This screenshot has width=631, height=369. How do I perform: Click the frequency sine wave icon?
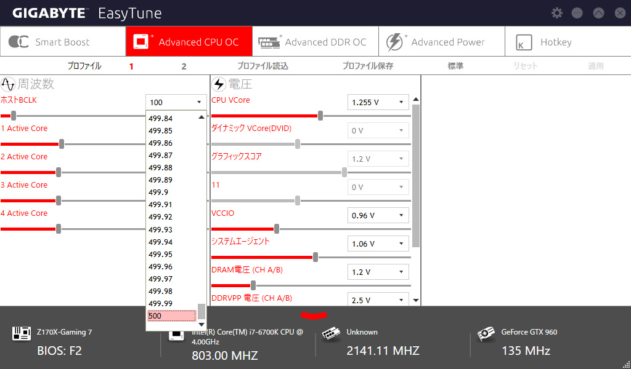8,84
